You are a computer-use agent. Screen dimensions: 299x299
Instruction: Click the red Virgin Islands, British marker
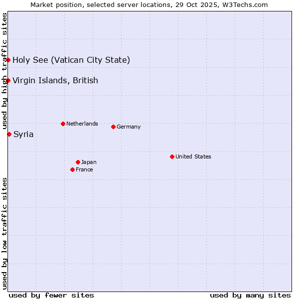(x=8, y=81)
